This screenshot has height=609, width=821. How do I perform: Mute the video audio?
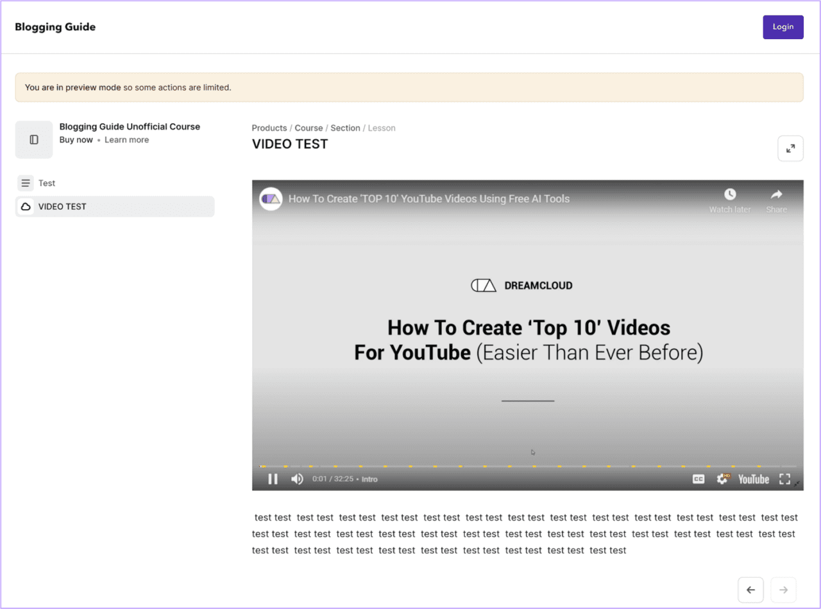296,478
